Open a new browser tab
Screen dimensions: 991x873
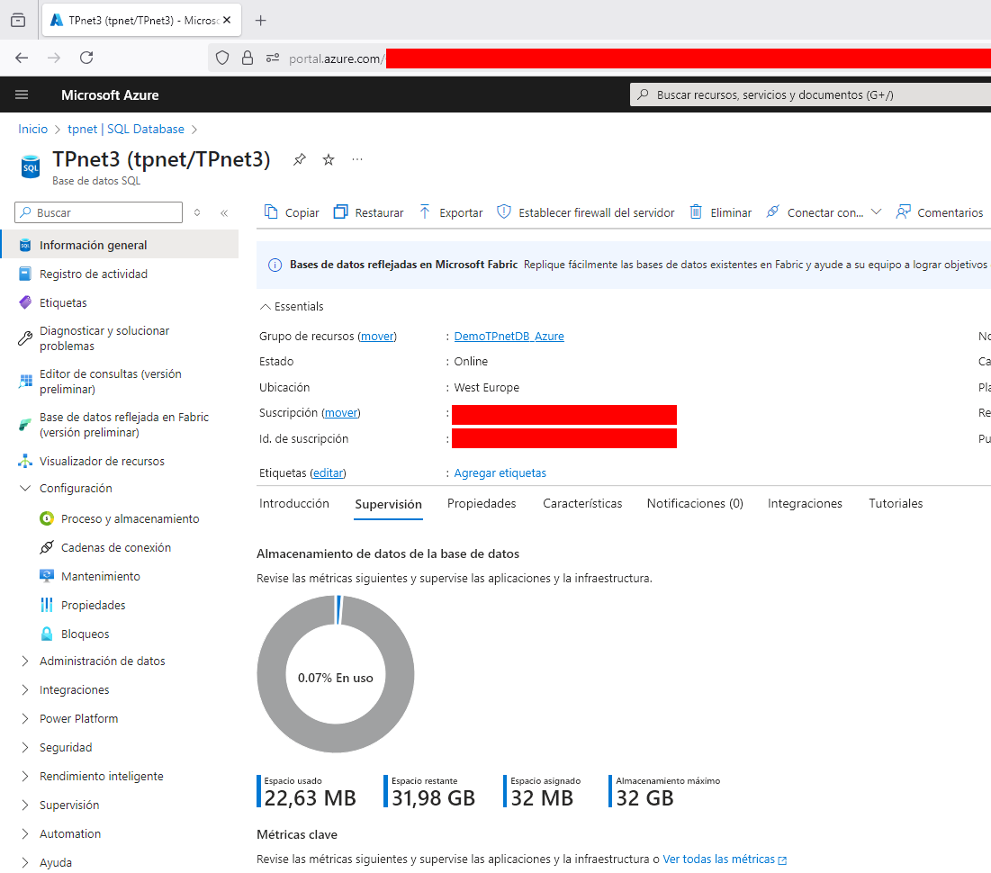pyautogui.click(x=260, y=20)
